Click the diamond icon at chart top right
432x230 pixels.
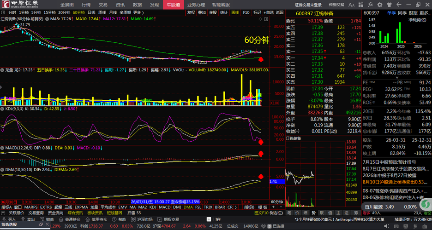click(x=260, y=19)
